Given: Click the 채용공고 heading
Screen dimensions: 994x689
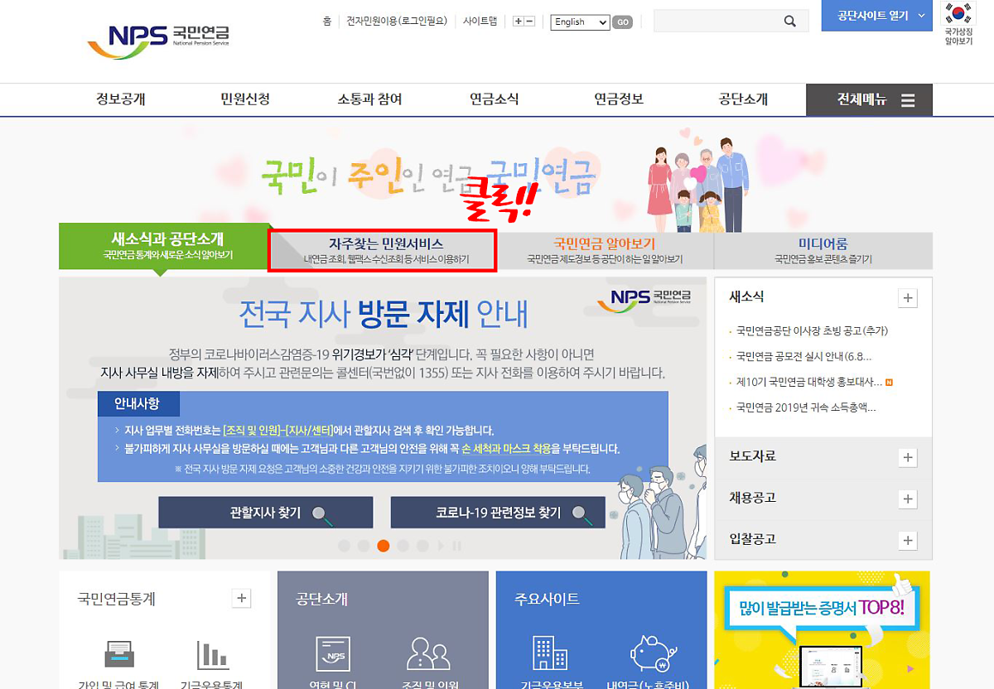Looking at the screenshot, I should [752, 498].
